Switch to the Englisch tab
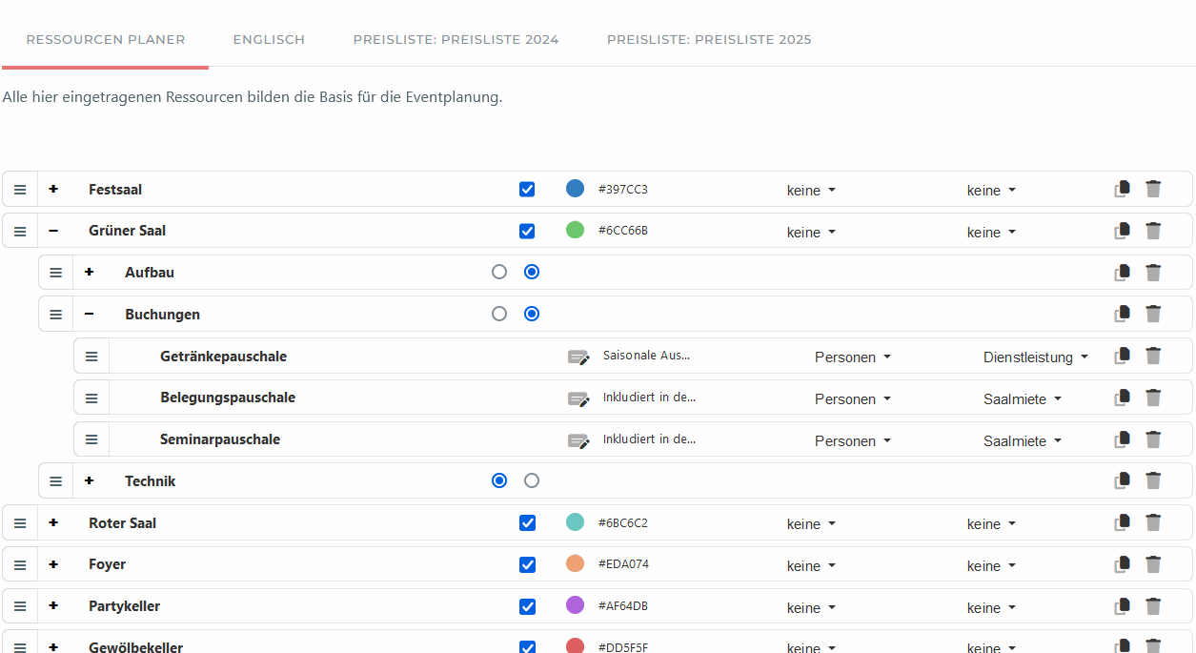 click(x=269, y=40)
